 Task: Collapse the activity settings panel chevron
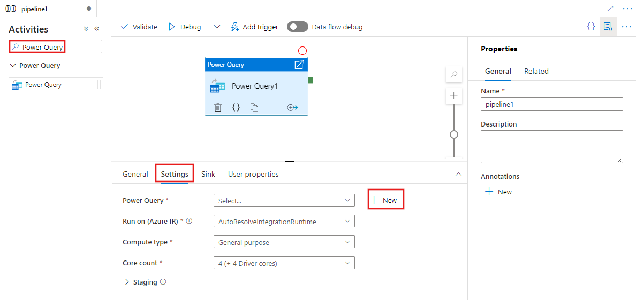(x=459, y=174)
